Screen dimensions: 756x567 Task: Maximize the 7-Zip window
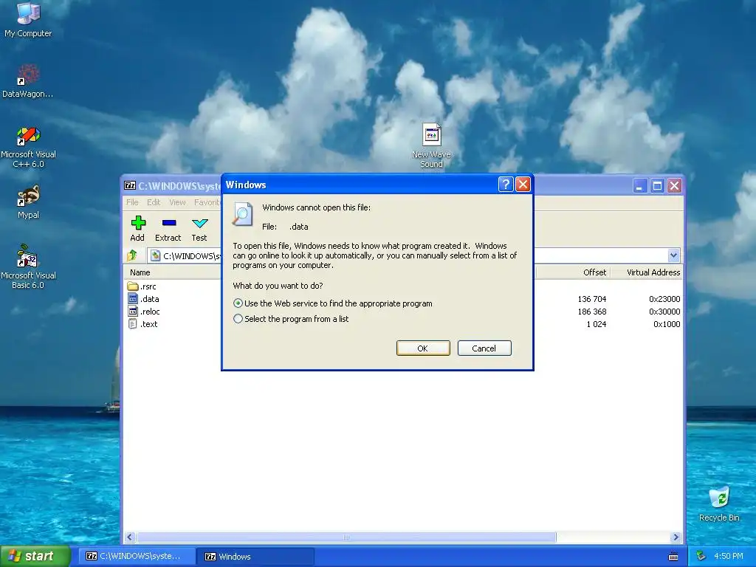pyautogui.click(x=657, y=185)
